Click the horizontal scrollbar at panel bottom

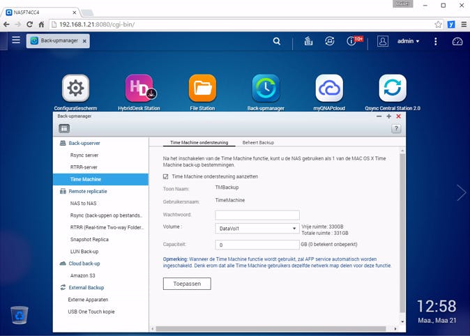[271, 329]
